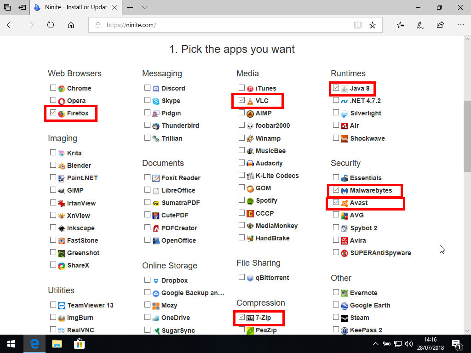471x353 pixels.
Task: Show hidden system tray icons
Action: click(375, 344)
